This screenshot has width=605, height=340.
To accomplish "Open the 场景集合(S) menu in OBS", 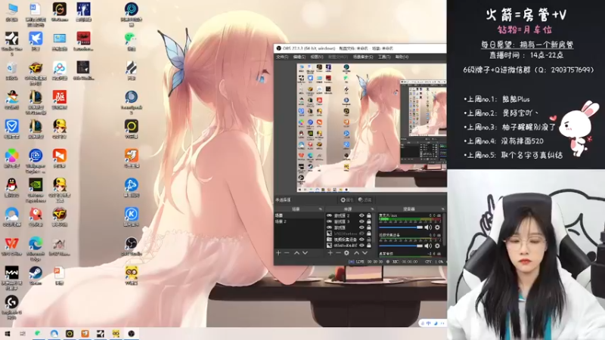I will [x=363, y=57].
